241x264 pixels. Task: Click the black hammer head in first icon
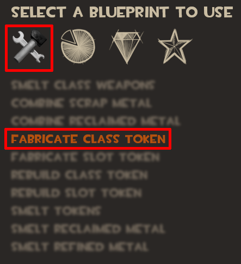click(39, 38)
